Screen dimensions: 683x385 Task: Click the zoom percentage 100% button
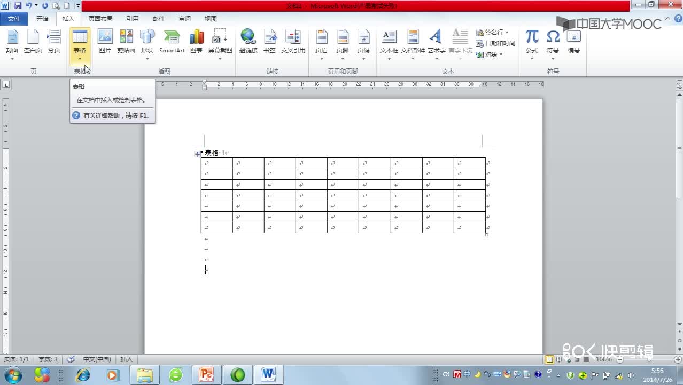(603, 360)
